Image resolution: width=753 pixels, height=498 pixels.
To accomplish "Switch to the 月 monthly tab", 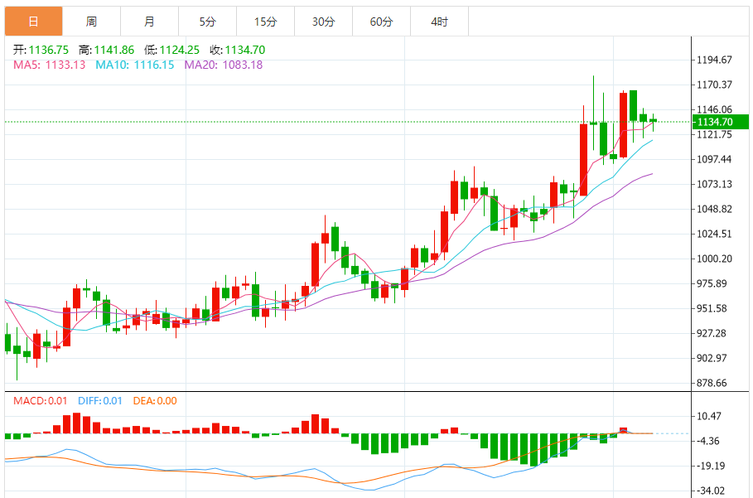I will 149,22.
